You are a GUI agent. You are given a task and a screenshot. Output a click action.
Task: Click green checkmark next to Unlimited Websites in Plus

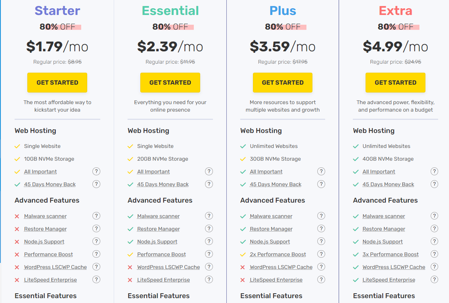coord(243,146)
